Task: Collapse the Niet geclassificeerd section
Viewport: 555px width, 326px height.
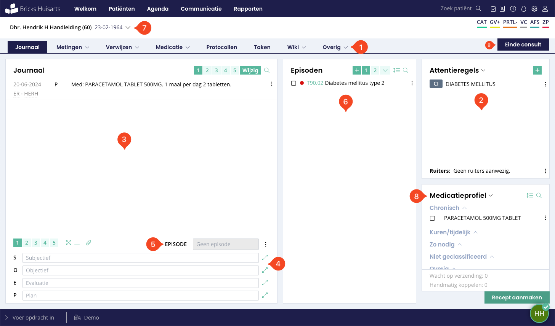Action: click(492, 257)
